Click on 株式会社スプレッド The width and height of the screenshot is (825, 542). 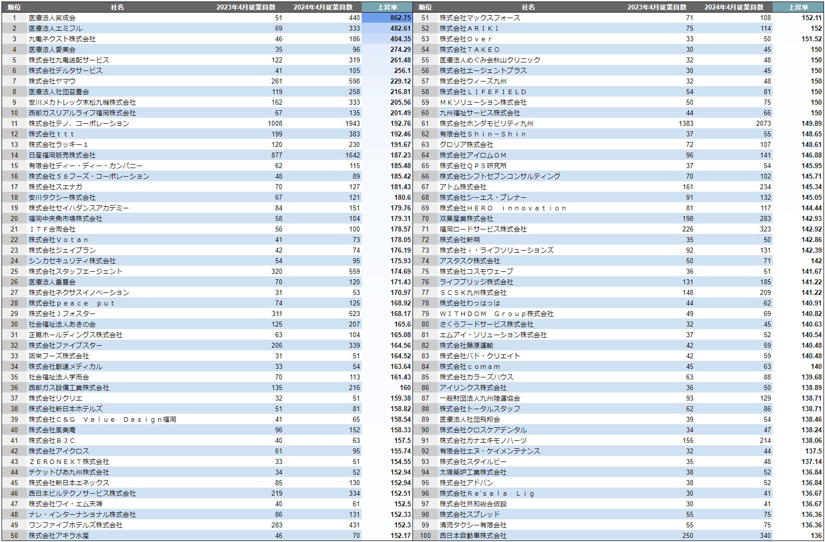coord(470,514)
